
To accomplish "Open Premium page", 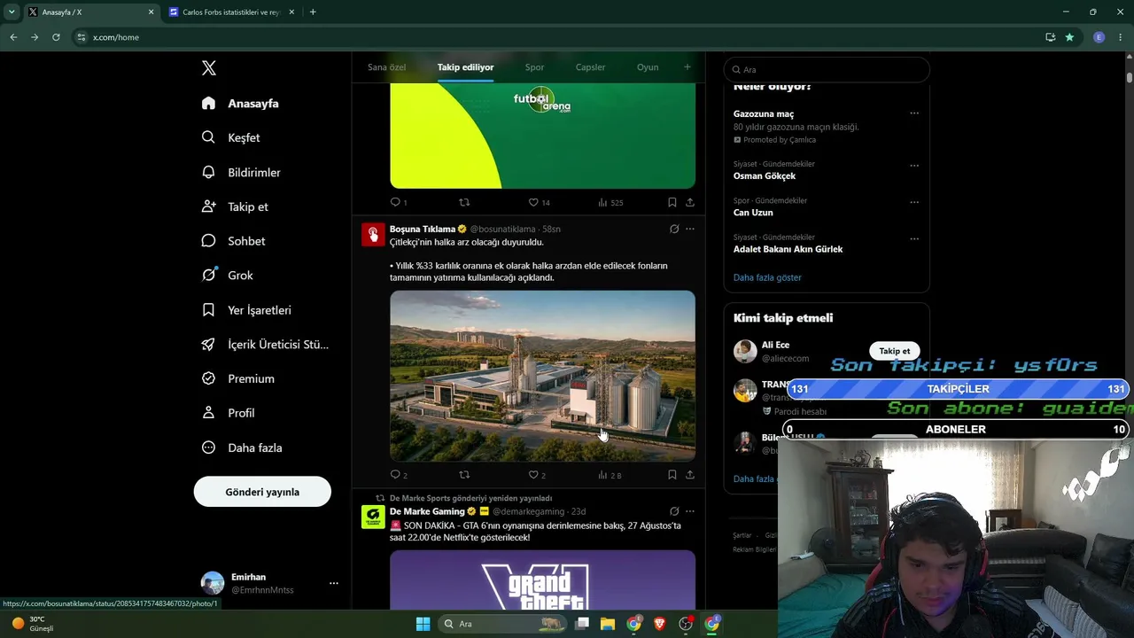I will click(x=237, y=378).
